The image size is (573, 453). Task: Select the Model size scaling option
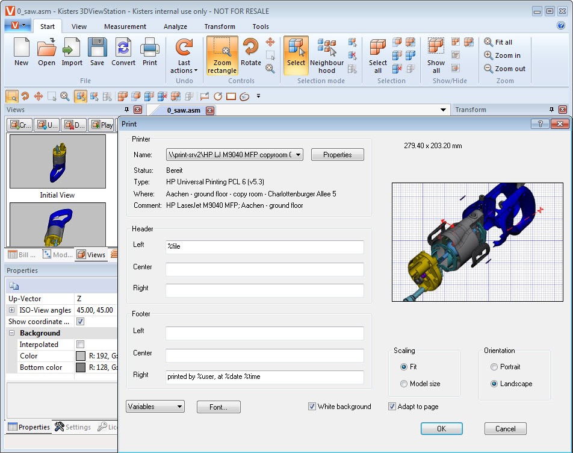point(404,384)
